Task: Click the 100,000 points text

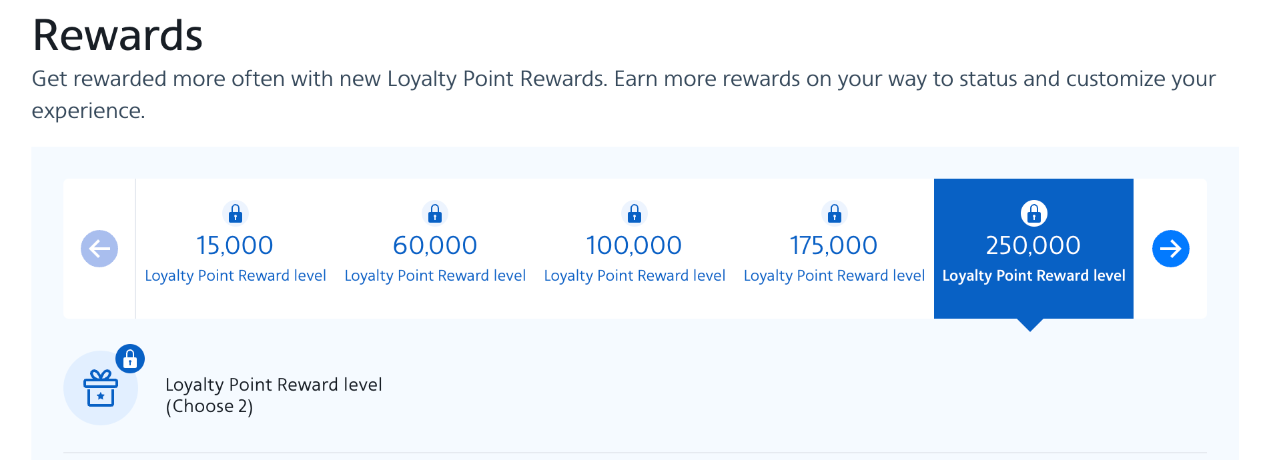Action: (x=634, y=245)
